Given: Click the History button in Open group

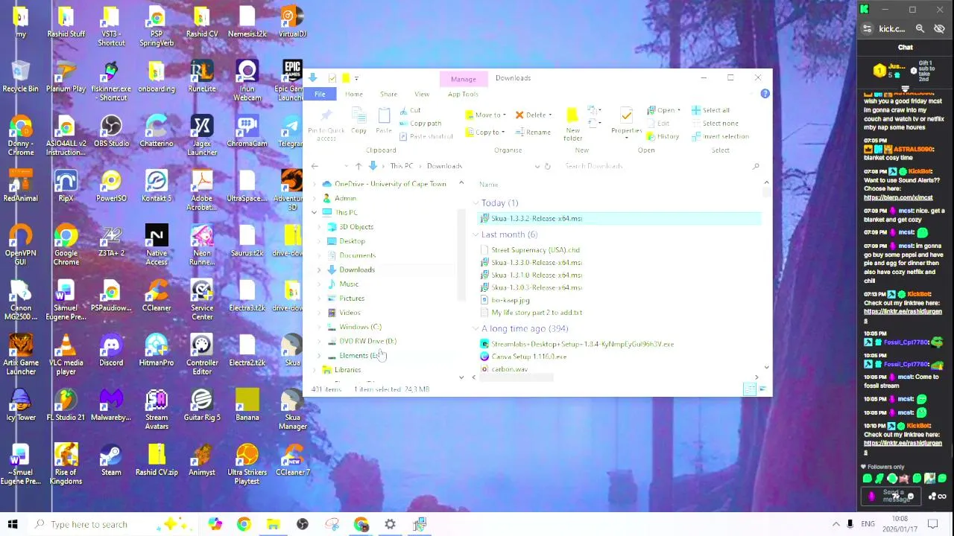Looking at the screenshot, I should pyautogui.click(x=663, y=137).
